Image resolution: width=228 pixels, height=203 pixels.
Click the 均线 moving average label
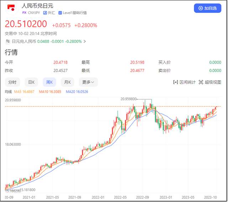(x=8, y=92)
